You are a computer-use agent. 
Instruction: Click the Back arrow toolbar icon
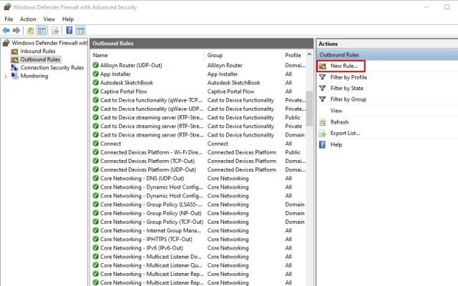click(6, 30)
